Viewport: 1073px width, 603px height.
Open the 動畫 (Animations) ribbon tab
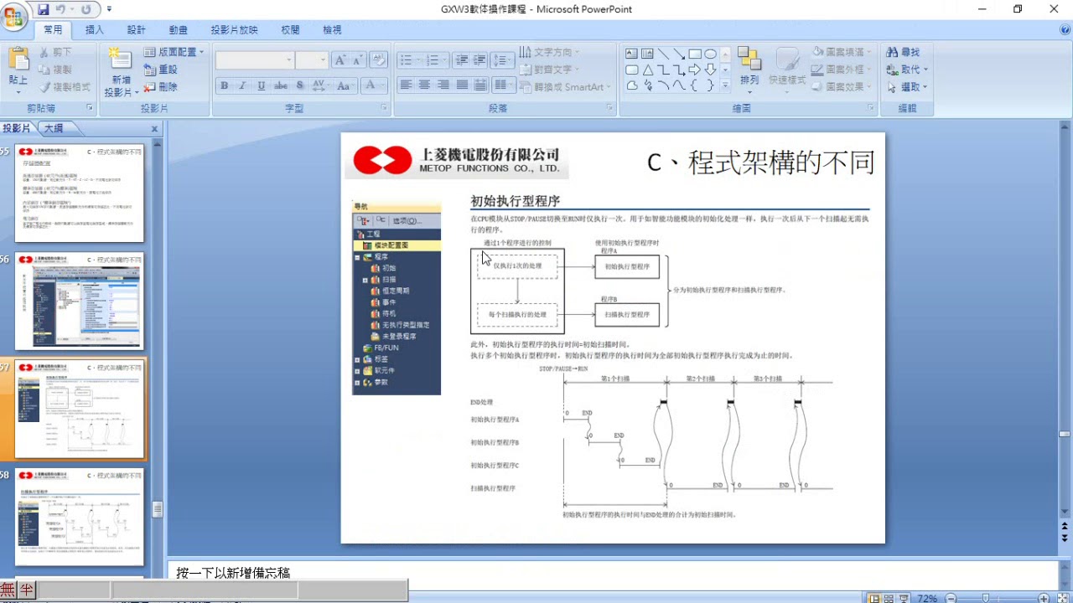click(x=179, y=30)
